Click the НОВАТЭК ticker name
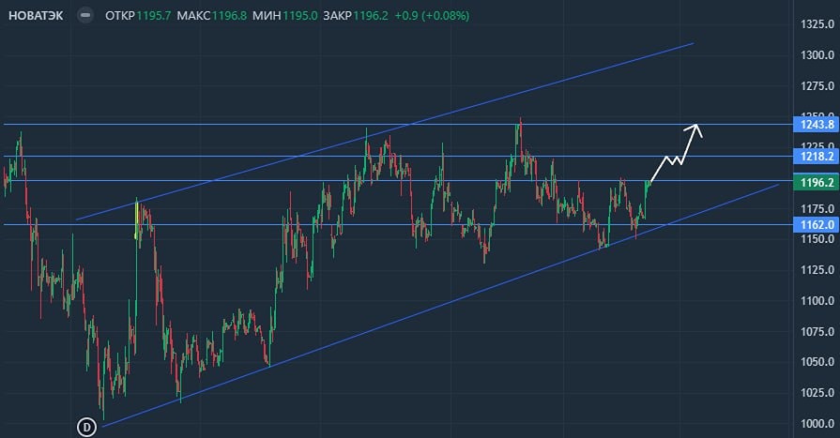Image resolution: width=840 pixels, height=438 pixels. tap(36, 16)
